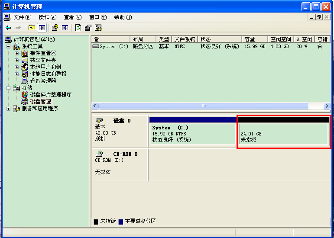Click the 4.63 GB free space cell
This screenshot has width=334, height=238.
(x=280, y=46)
